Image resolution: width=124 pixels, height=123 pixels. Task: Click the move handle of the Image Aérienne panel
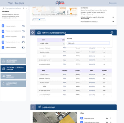33,107
